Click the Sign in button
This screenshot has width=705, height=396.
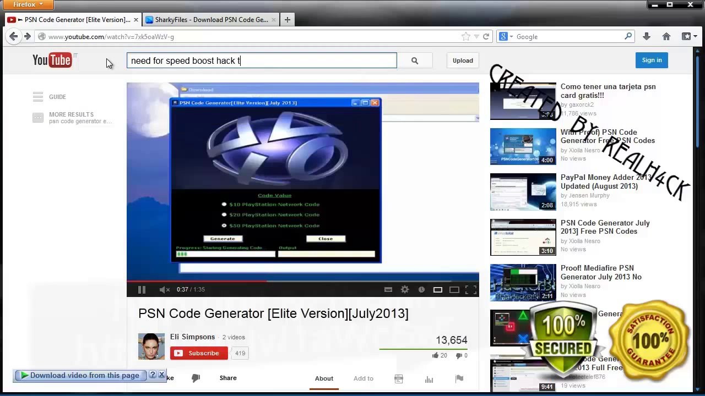click(652, 60)
